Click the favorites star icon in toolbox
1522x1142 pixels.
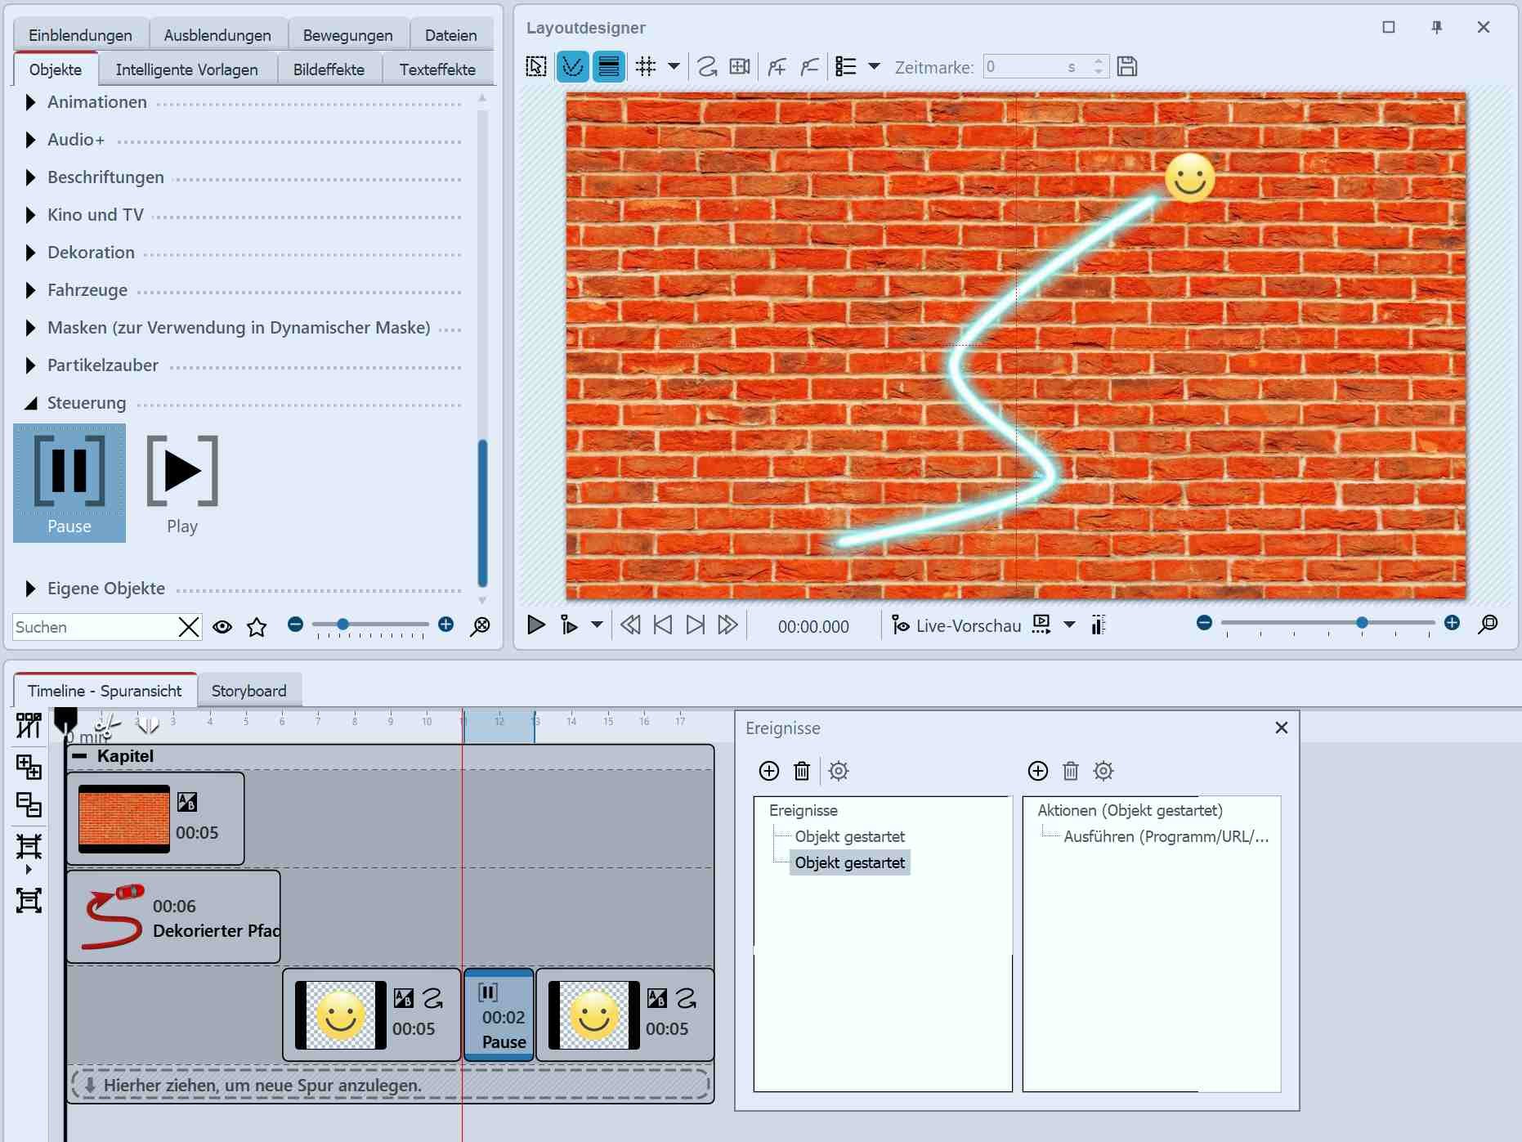coord(257,627)
